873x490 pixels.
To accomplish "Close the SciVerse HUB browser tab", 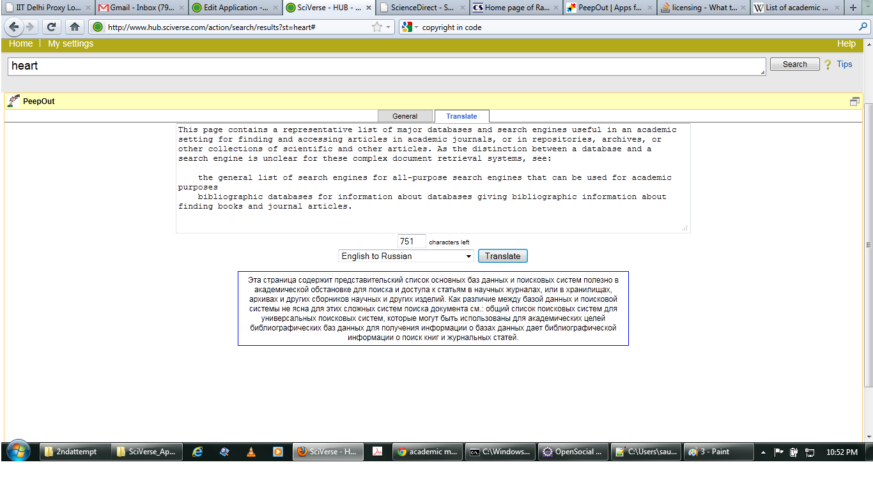I will (x=369, y=8).
